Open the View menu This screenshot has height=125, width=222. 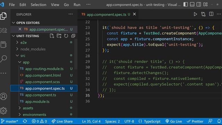(x=55, y=5)
